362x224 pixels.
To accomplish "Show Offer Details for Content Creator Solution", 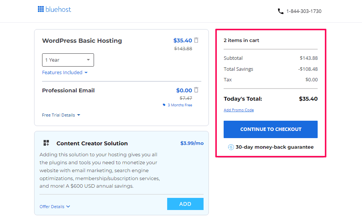I will [55, 207].
